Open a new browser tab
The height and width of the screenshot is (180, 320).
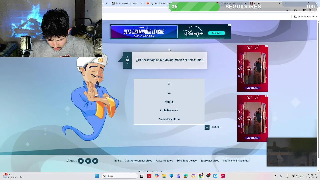tap(286, 3)
